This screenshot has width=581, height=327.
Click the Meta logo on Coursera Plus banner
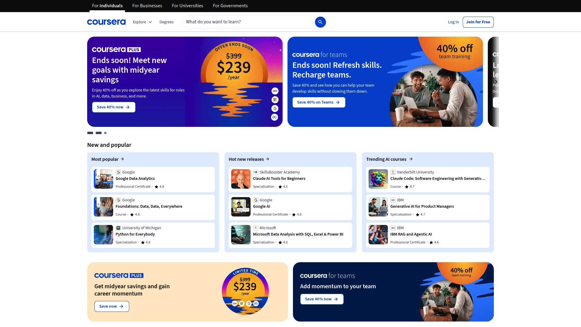tap(274, 117)
